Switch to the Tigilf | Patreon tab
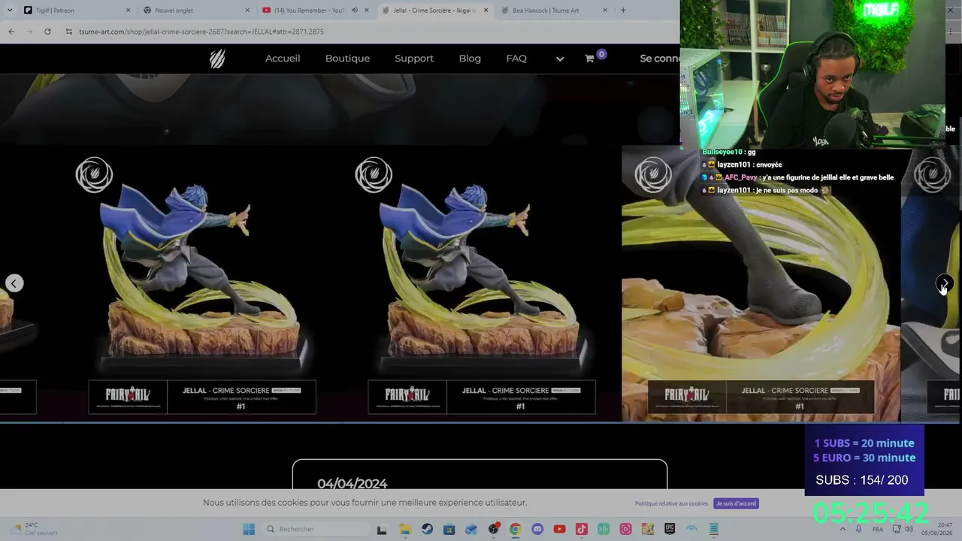The image size is (962, 541). pyautogui.click(x=75, y=11)
